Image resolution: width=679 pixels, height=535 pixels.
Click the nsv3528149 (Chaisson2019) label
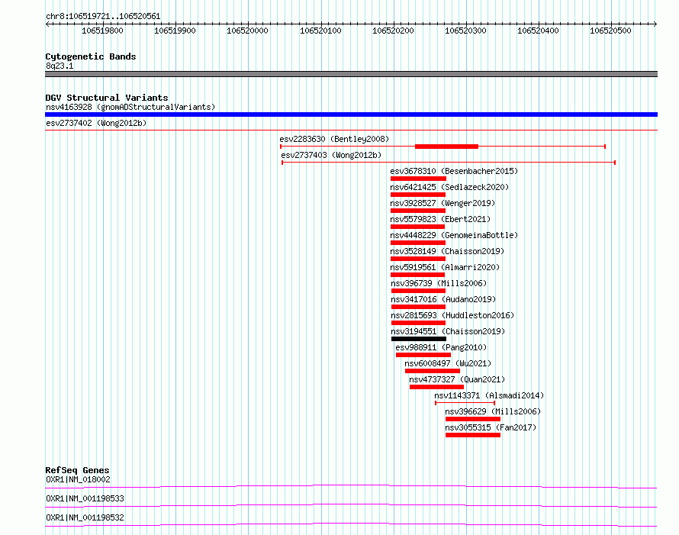pos(447,251)
